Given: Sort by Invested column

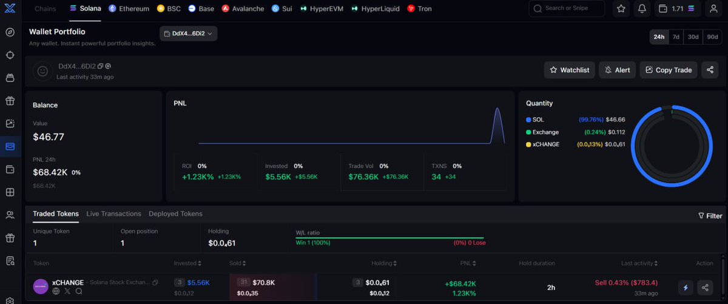Looking at the screenshot, I should pyautogui.click(x=187, y=263).
